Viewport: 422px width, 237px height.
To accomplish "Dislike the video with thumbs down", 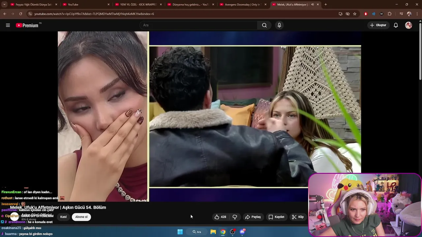I will click(235, 217).
